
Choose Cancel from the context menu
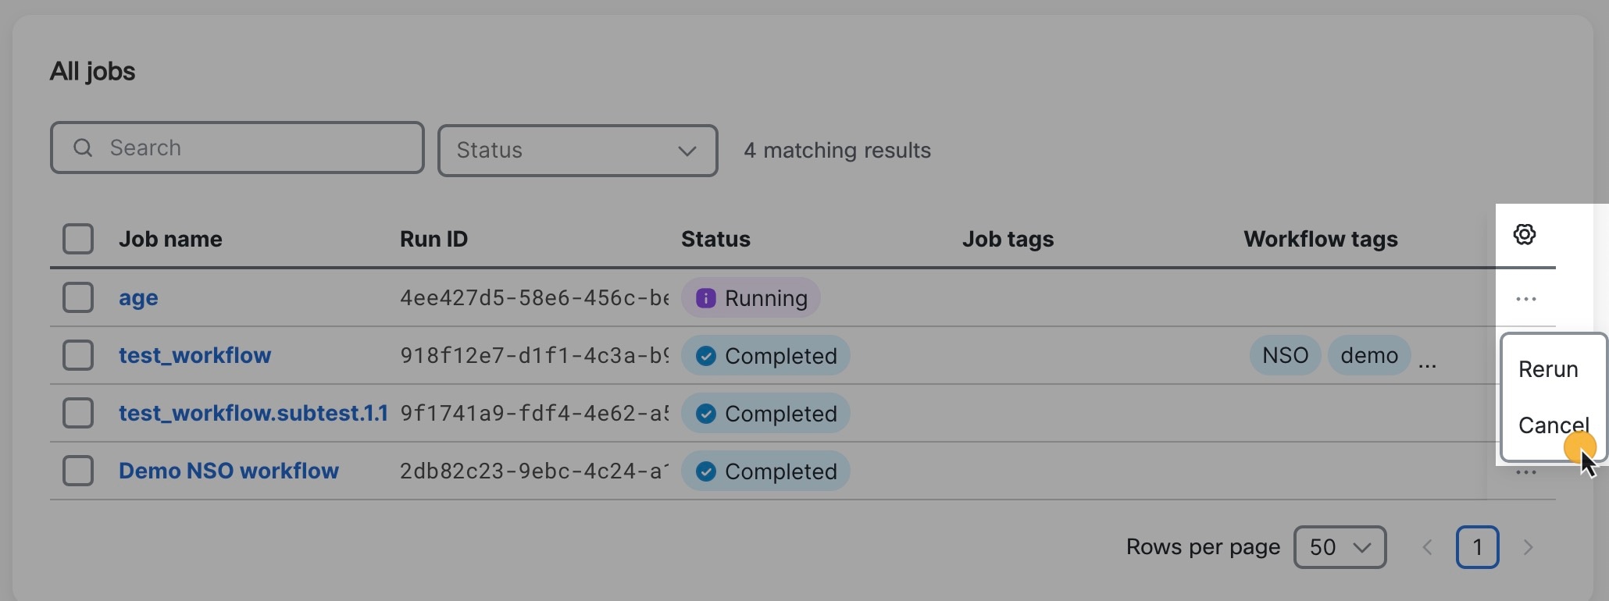[1553, 425]
